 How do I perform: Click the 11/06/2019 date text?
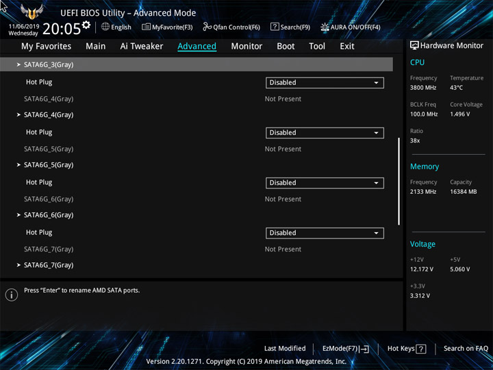pos(24,27)
